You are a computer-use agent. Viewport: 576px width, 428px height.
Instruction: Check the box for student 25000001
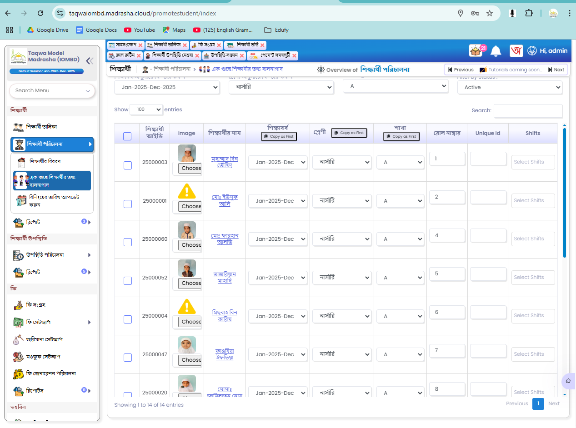[x=128, y=204]
